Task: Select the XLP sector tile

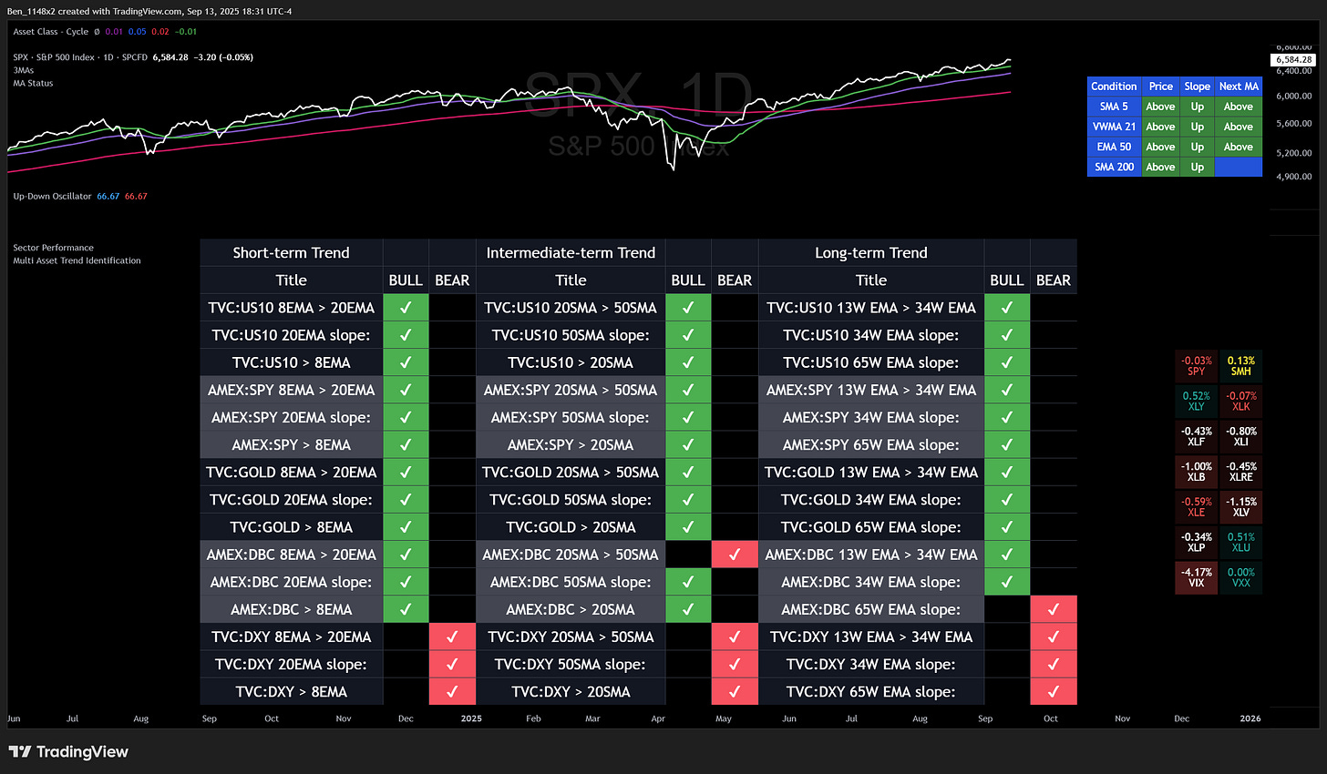Action: coord(1197,543)
